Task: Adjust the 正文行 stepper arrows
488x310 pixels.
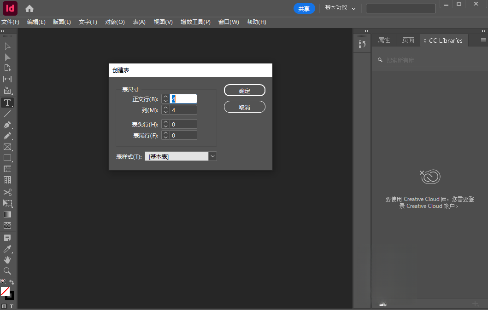Action: tap(165, 99)
